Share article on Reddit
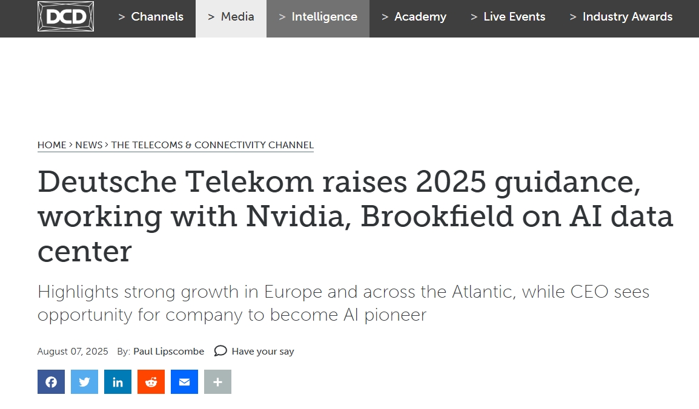This screenshot has height=409, width=699. [x=151, y=382]
